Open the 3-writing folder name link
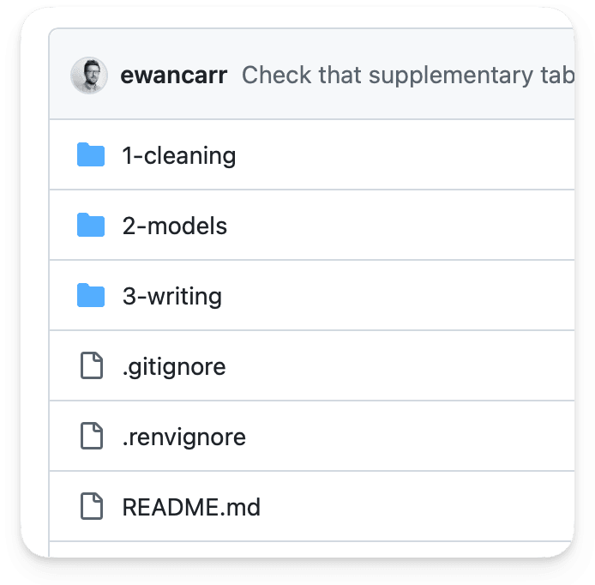595x585 pixels. [171, 296]
